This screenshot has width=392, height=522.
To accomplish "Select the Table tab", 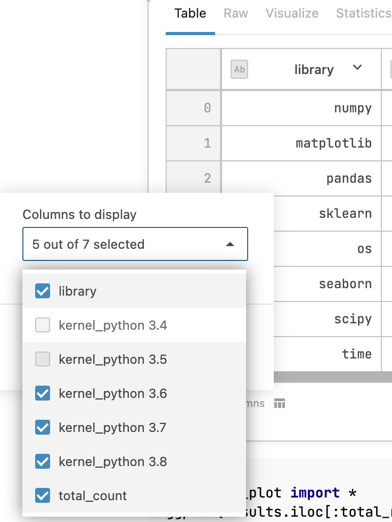I will coord(190,13).
